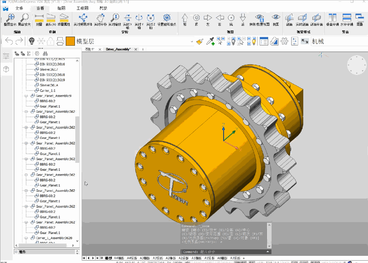Toggle the layer lock padlock icon
368x263 pixels.
point(50,41)
